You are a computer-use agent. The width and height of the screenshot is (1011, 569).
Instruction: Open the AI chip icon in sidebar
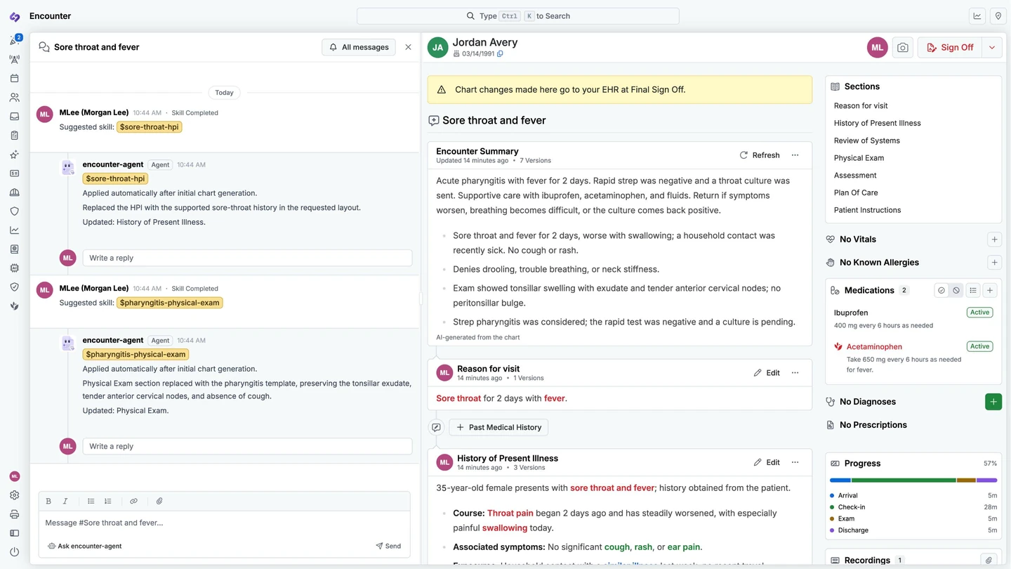point(14,268)
